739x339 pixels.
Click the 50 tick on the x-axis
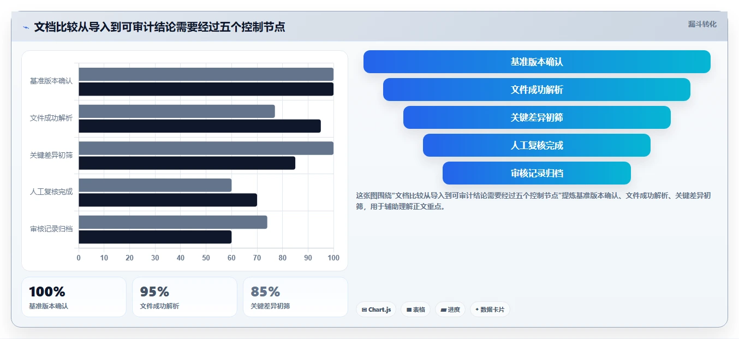click(206, 258)
